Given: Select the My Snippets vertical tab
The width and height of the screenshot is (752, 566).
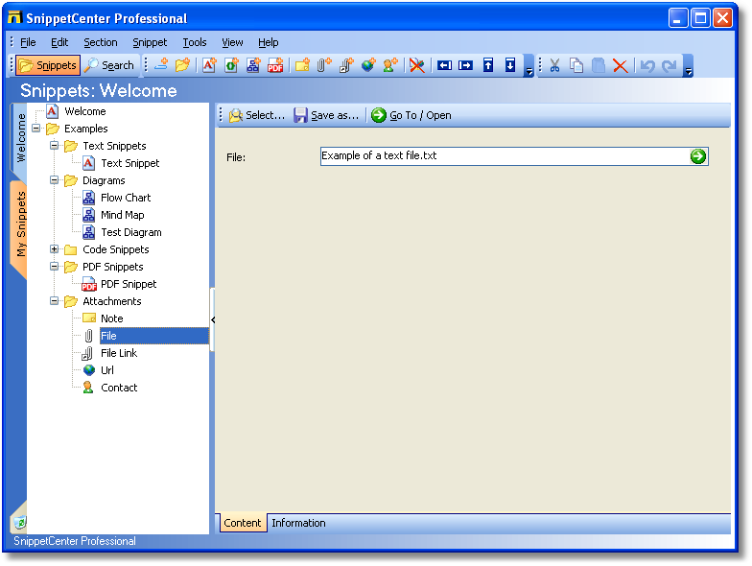Looking at the screenshot, I should 20,224.
